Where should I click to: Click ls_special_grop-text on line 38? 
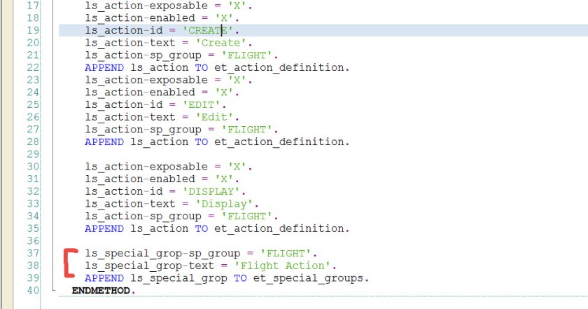tap(150, 266)
